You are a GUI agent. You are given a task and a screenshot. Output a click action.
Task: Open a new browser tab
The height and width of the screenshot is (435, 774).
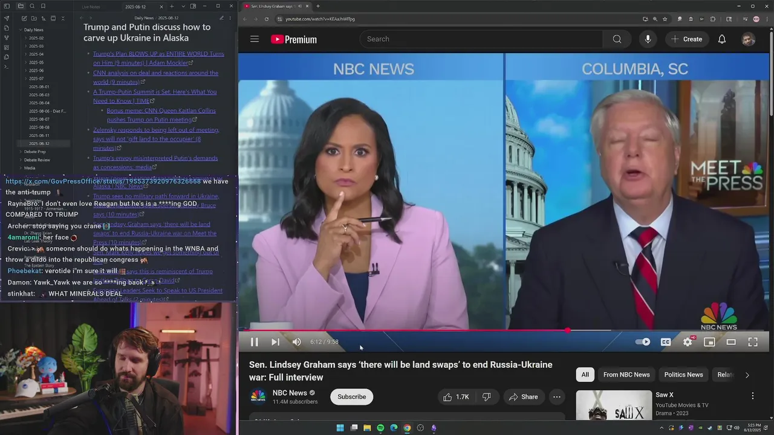pyautogui.click(x=318, y=6)
